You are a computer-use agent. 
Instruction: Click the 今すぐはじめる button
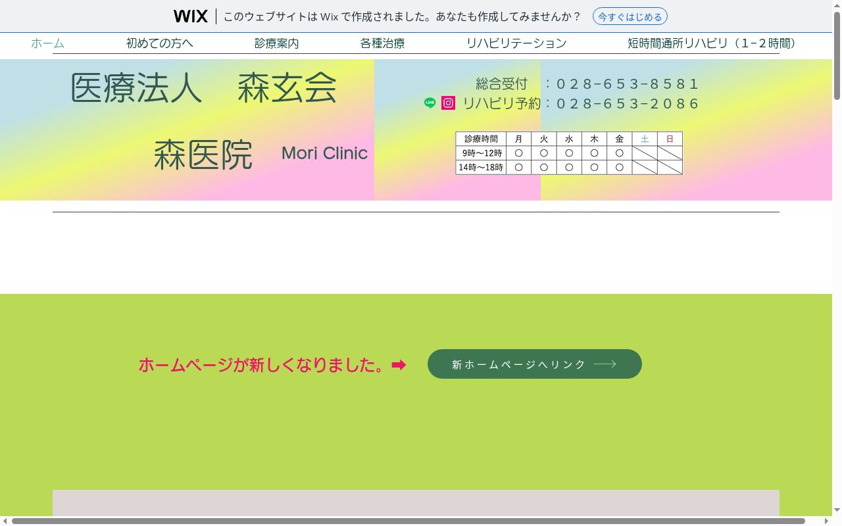630,16
